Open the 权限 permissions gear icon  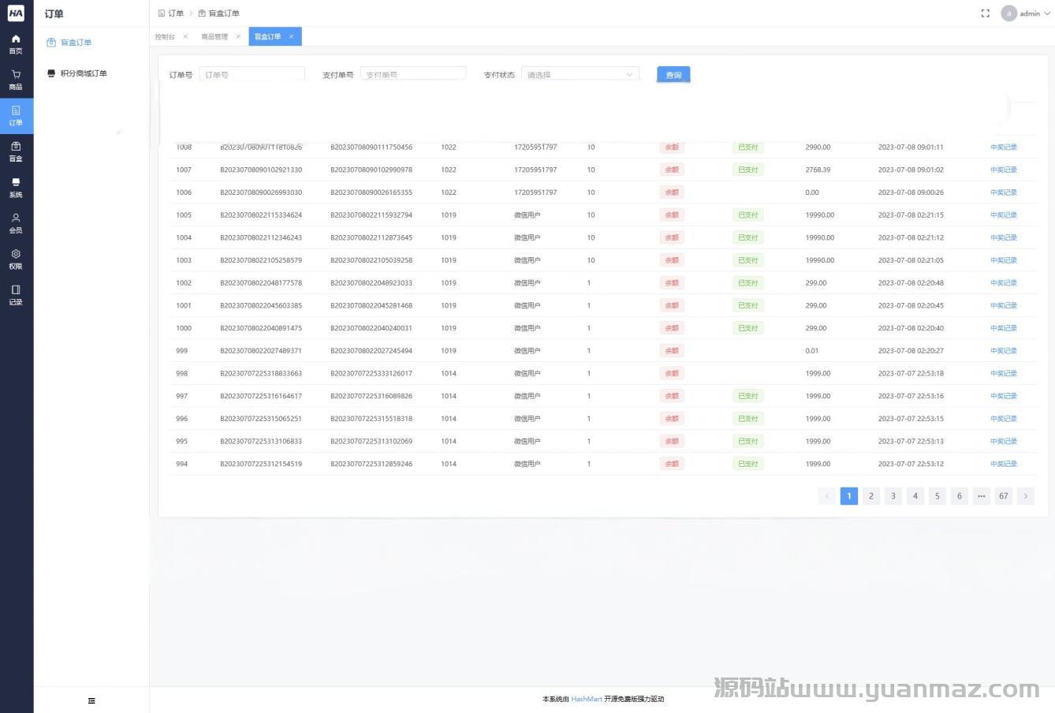pos(16,259)
